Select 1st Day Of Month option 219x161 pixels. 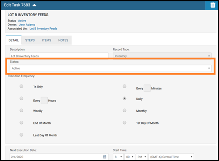(124, 122)
